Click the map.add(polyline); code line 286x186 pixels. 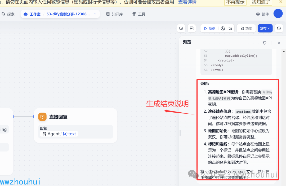point(241,56)
